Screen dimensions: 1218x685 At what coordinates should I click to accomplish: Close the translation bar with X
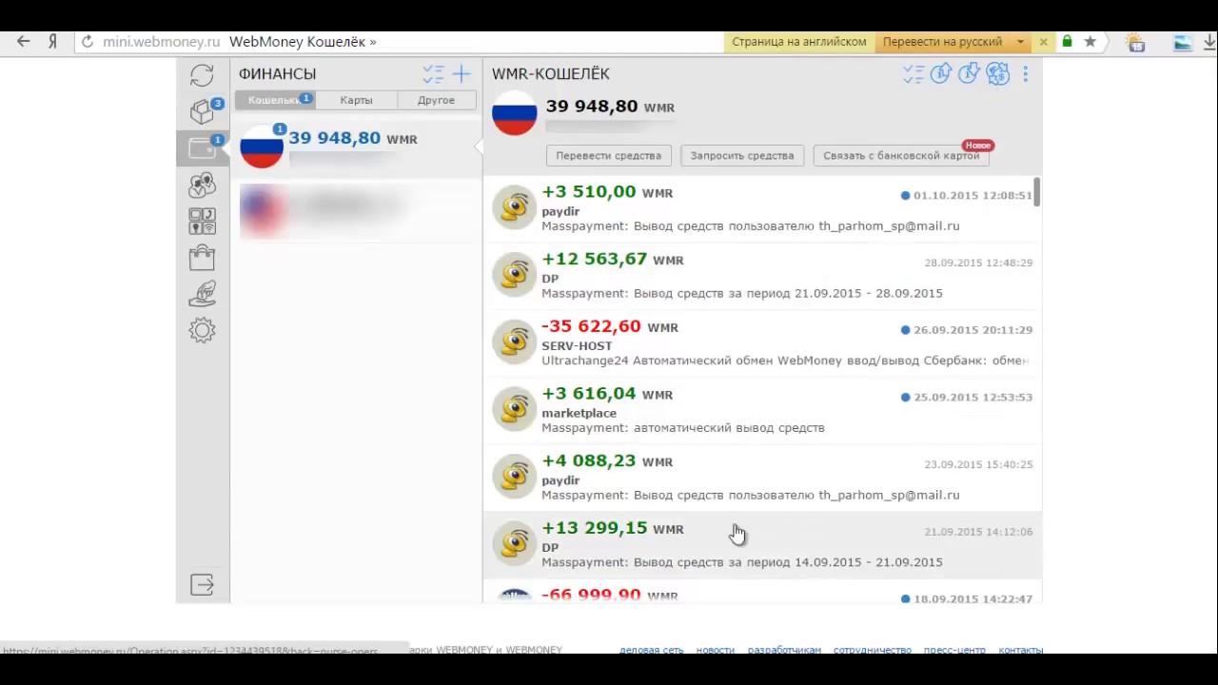pyautogui.click(x=1043, y=42)
